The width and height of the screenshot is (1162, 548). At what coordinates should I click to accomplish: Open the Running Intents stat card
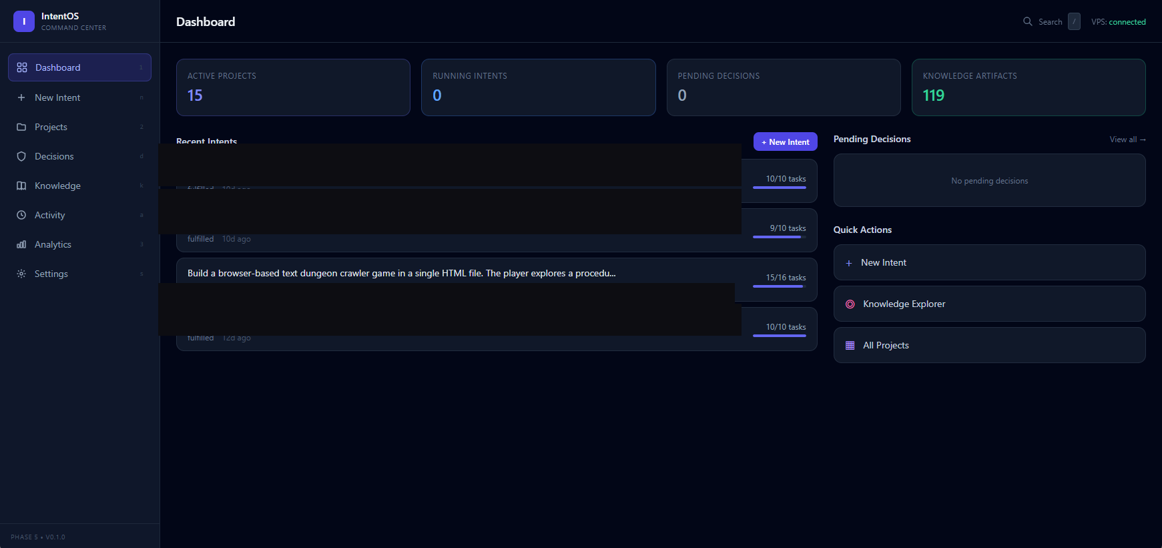coord(538,87)
